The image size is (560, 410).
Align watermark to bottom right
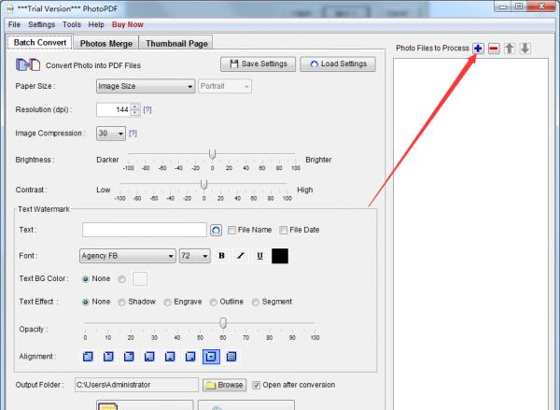tap(190, 357)
